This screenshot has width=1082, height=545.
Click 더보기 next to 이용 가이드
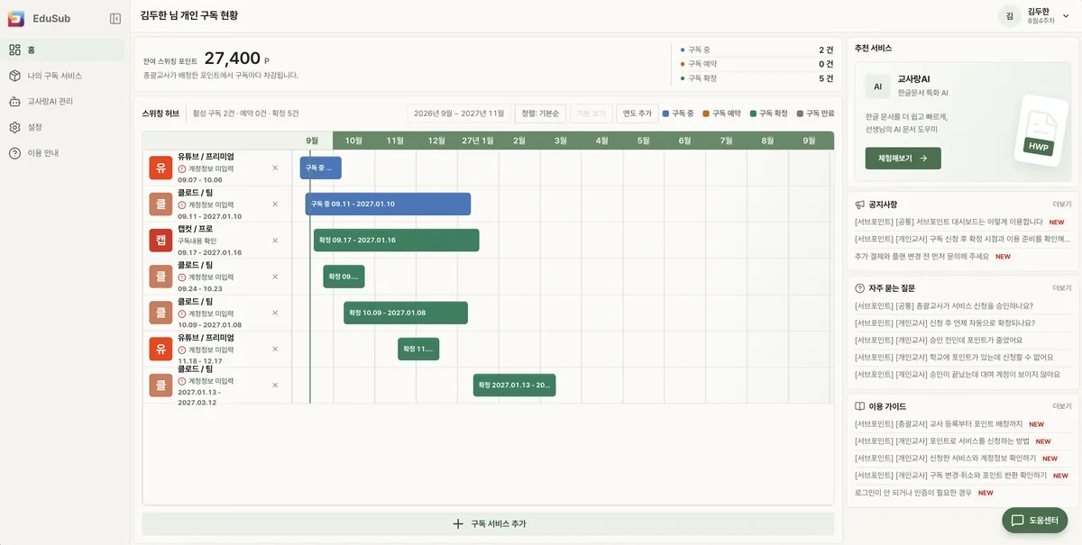click(1062, 406)
